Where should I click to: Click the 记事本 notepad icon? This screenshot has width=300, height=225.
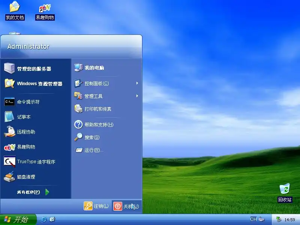pos(9,117)
